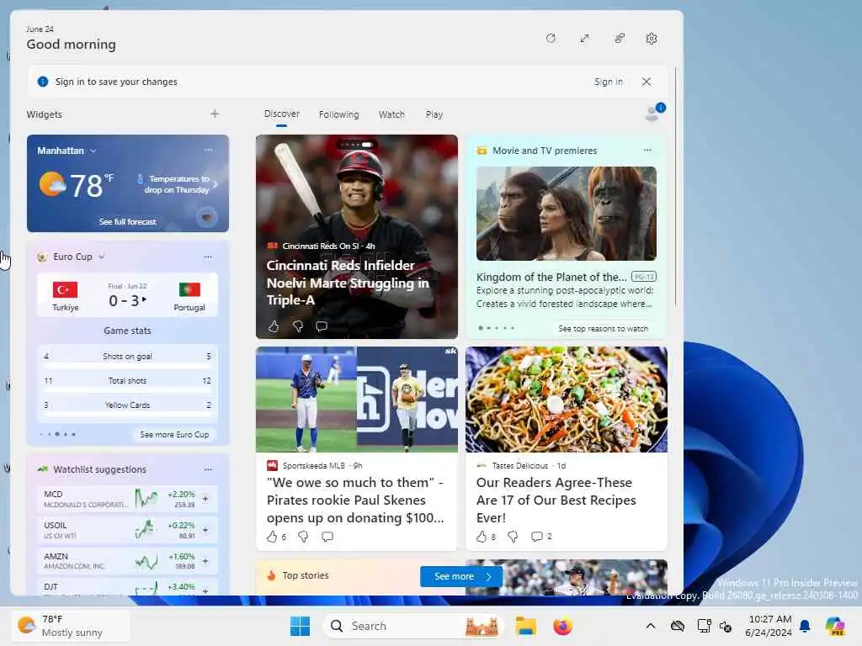This screenshot has width=862, height=646.
Task: Add AMZN to watchlist
Action: (x=205, y=561)
